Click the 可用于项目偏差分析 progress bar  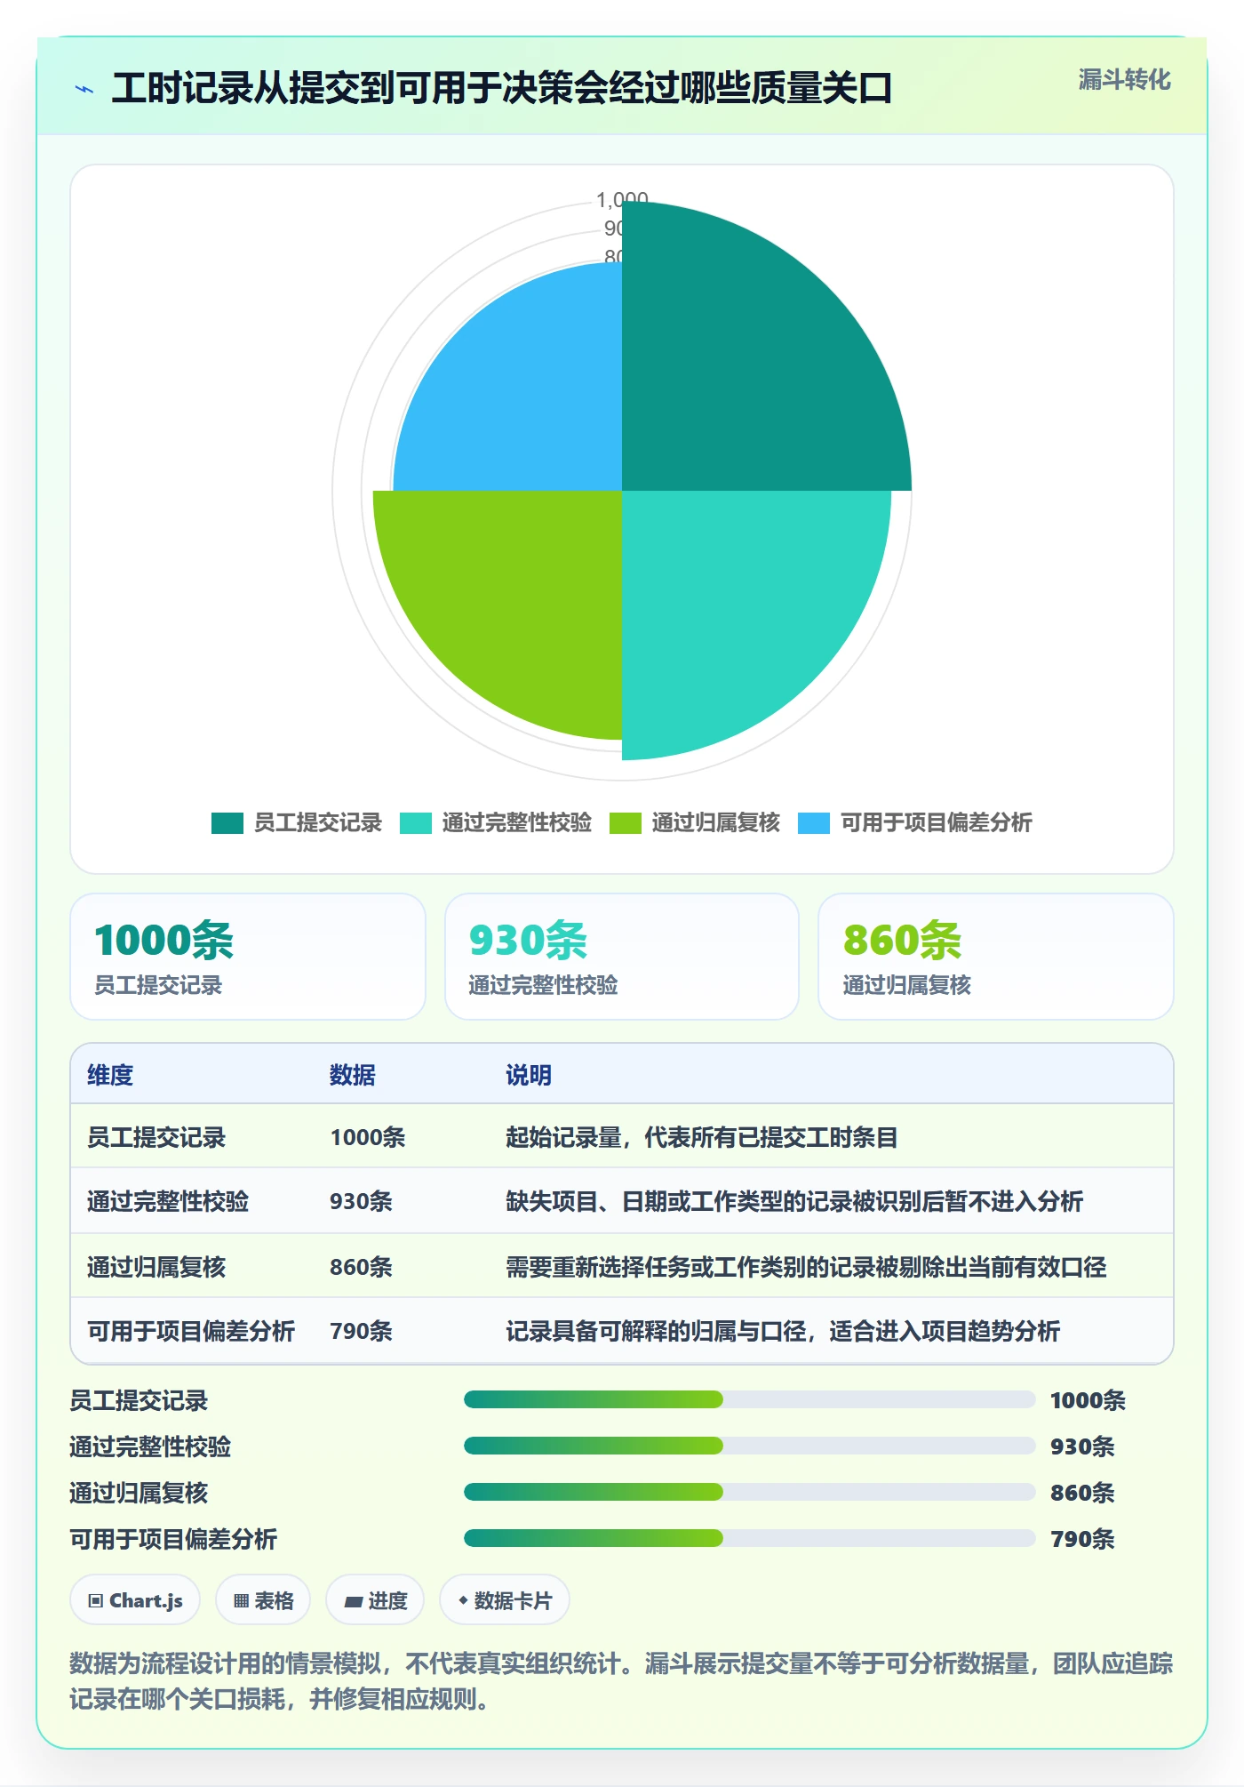pos(749,1539)
